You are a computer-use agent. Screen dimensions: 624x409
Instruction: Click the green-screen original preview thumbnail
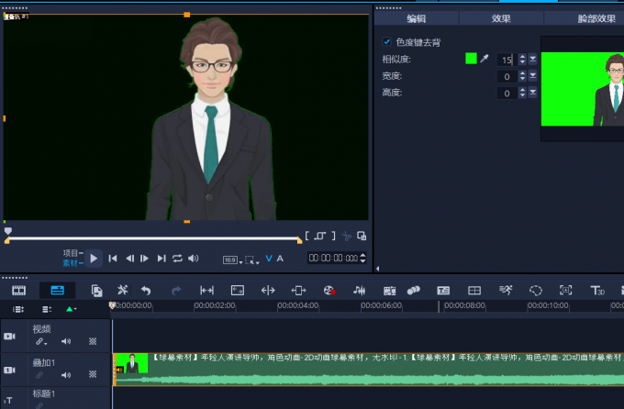583,89
